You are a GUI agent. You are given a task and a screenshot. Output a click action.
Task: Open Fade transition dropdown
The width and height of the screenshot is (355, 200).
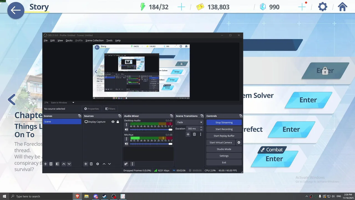190,122
